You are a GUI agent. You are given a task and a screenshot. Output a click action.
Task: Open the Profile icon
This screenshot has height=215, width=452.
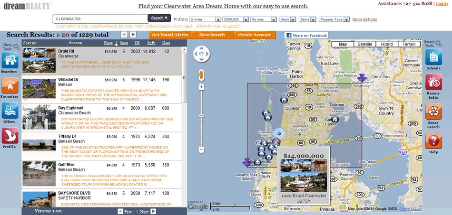tap(10, 136)
